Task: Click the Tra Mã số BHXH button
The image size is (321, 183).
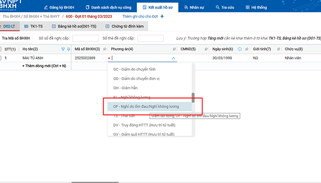Action: tap(16, 38)
